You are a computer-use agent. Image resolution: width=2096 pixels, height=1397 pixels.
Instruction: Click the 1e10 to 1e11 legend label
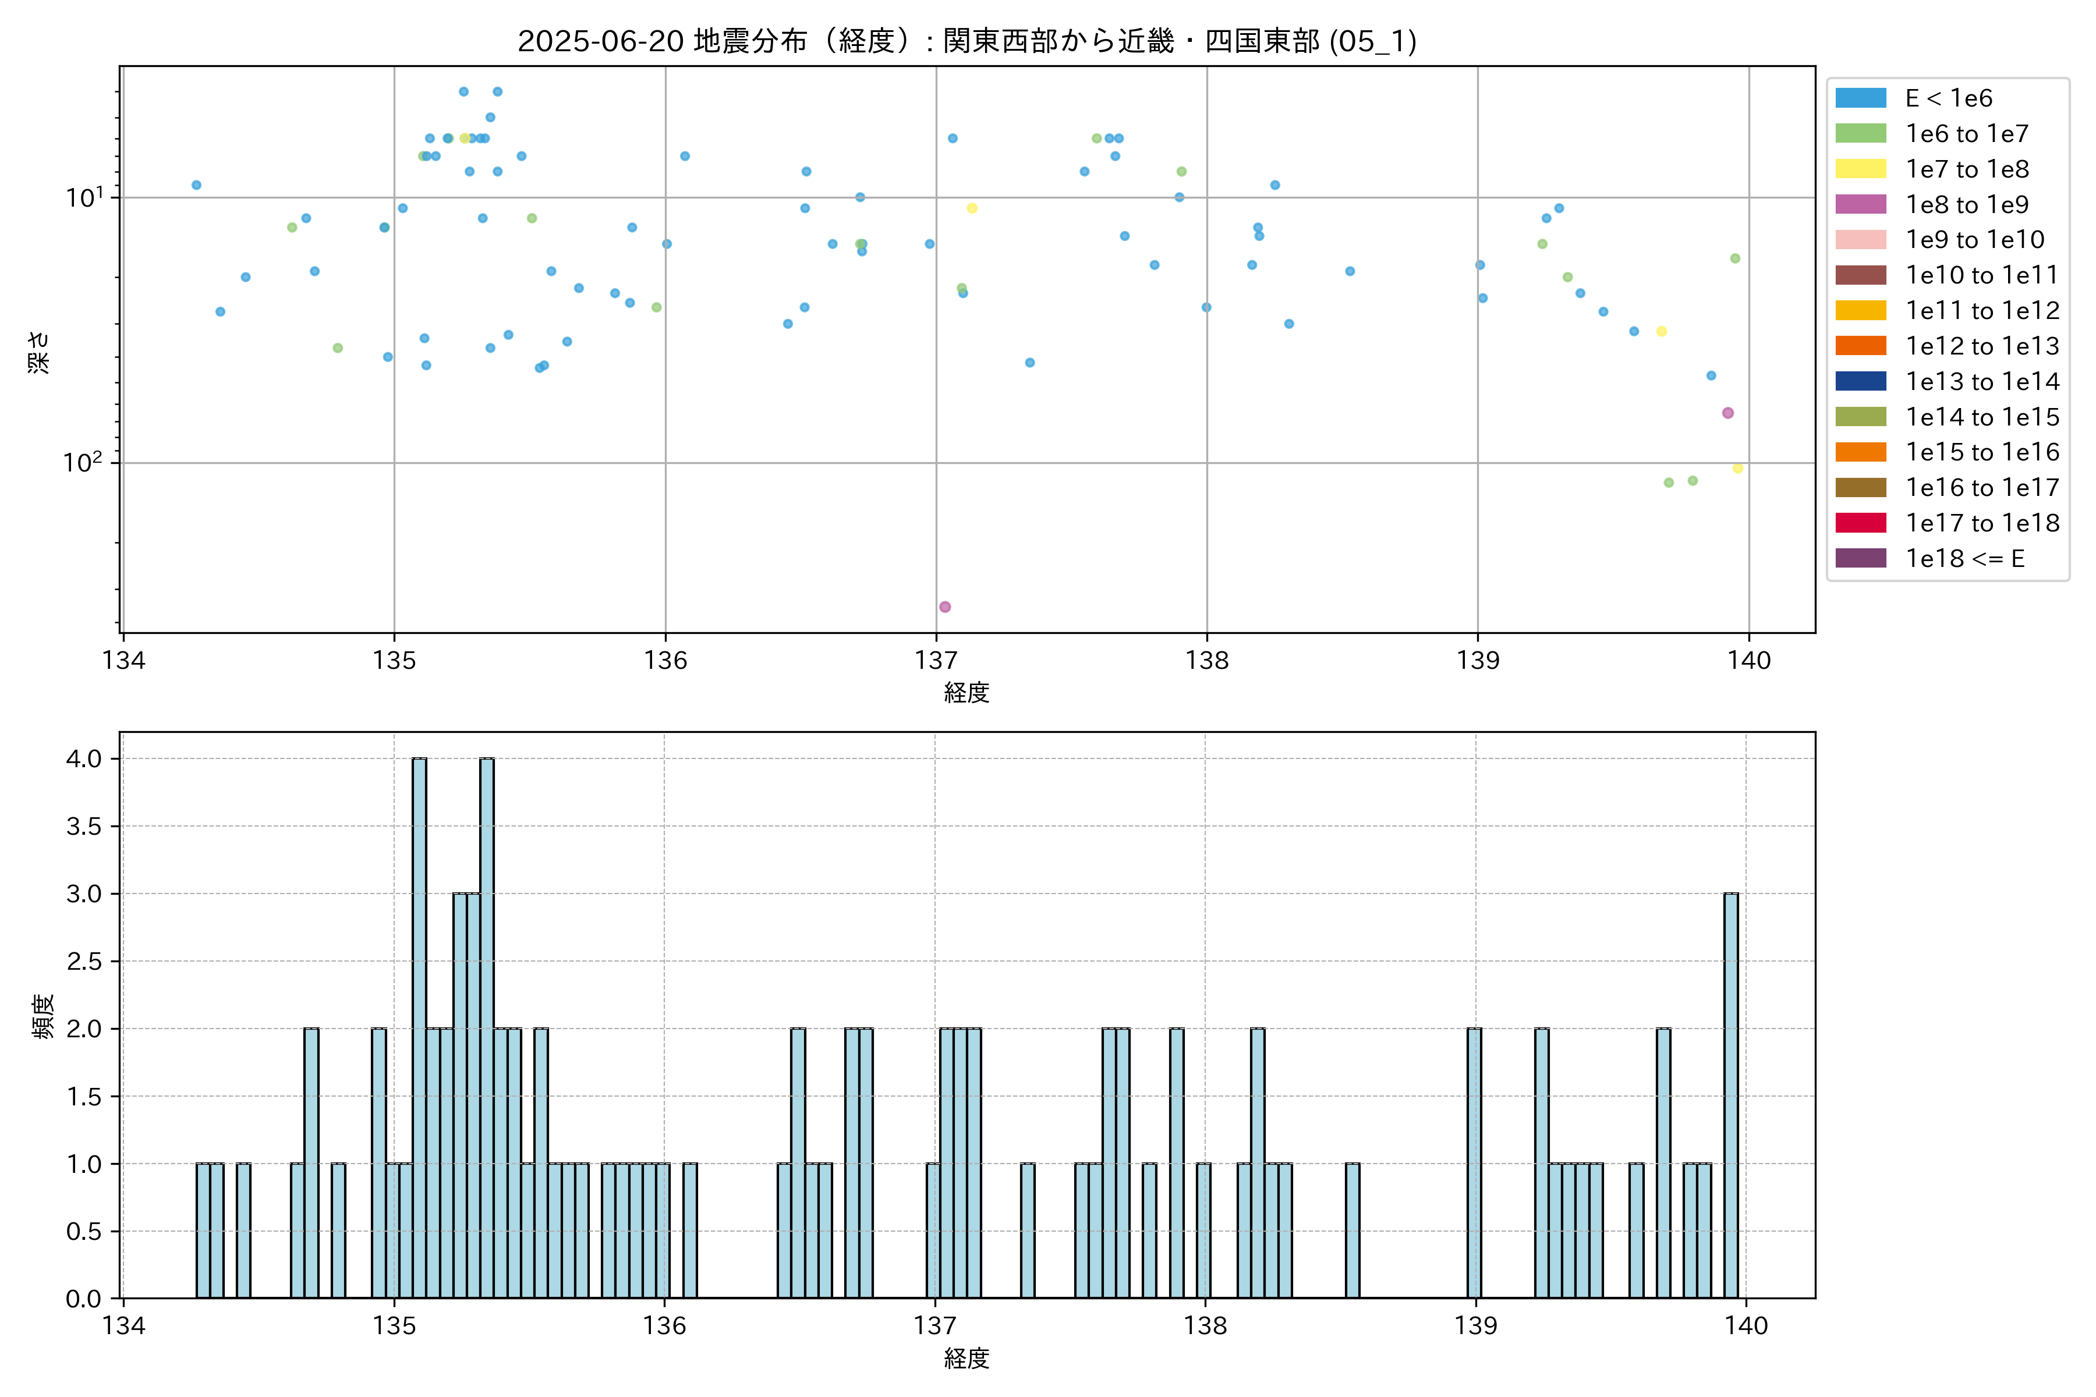pos(1982,275)
